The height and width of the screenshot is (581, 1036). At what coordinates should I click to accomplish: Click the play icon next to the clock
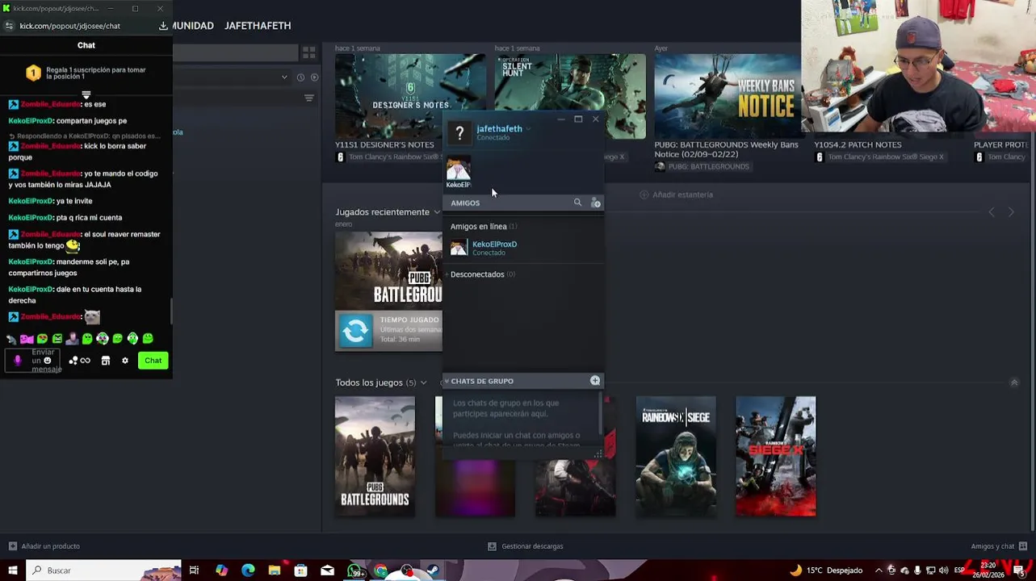click(315, 77)
